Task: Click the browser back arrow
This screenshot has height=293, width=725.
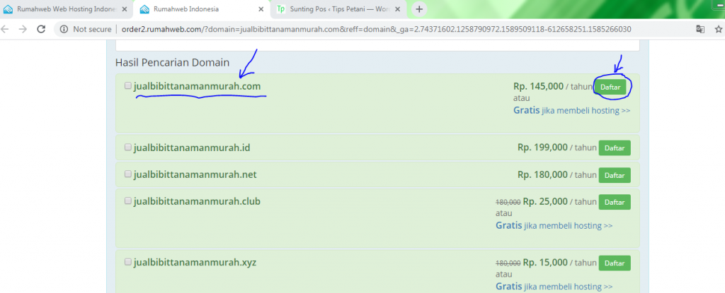Action: tap(5, 29)
